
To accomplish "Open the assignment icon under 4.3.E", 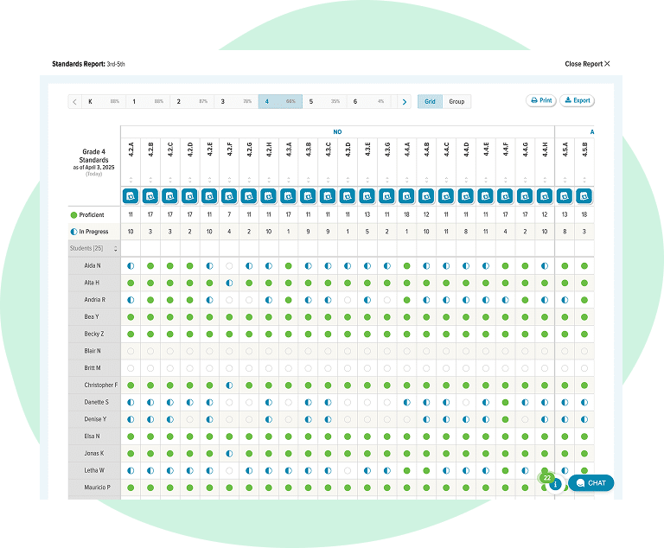I will (367, 195).
